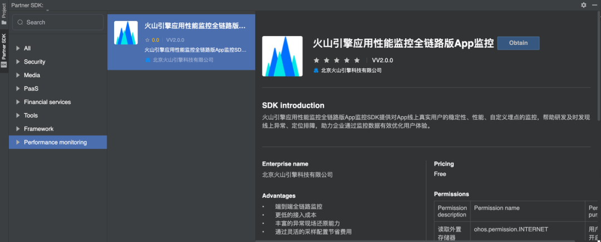Expand the All category arrow

[x=18, y=48]
